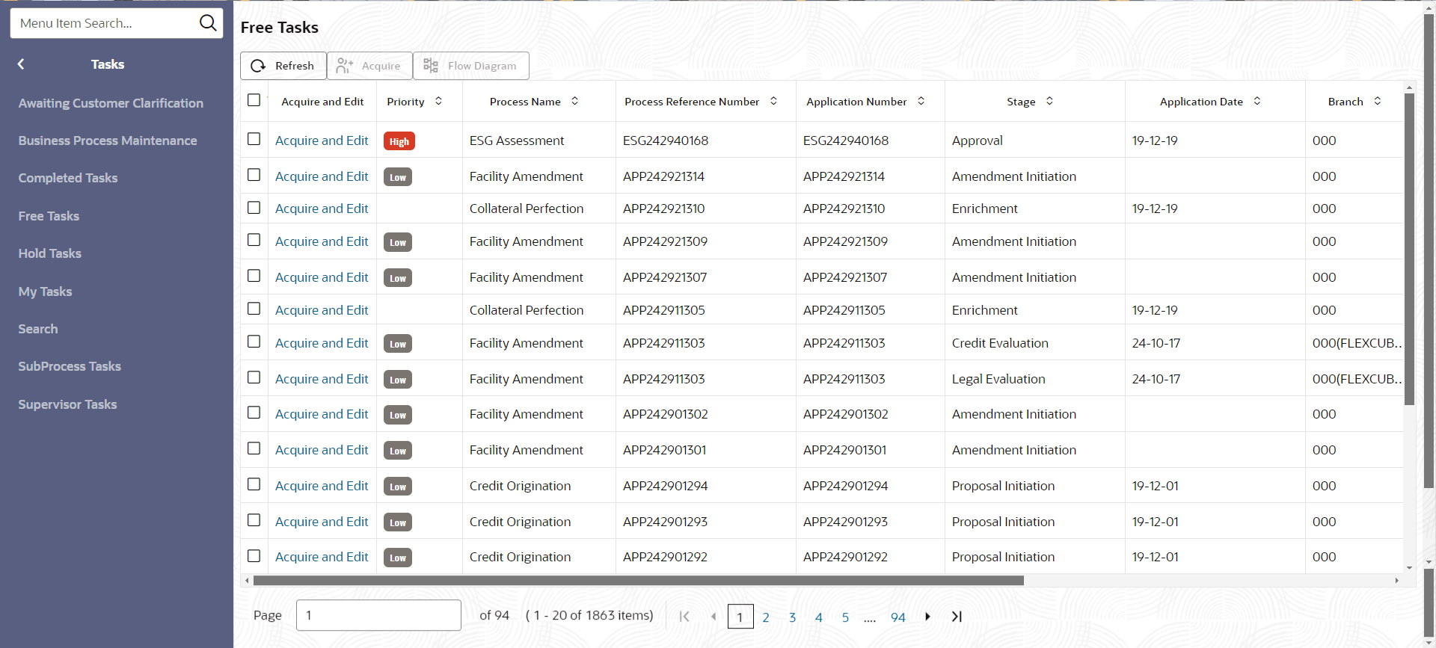The width and height of the screenshot is (1436, 648).
Task: Go to page 4
Action: coord(819,617)
